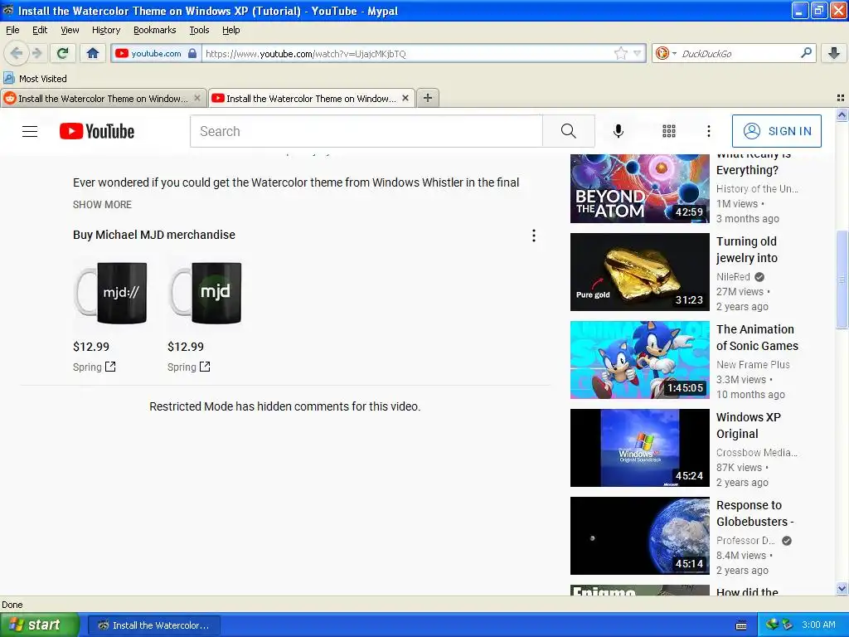Image resolution: width=849 pixels, height=637 pixels.
Task: Click the second system tray icon near clock
Action: coord(787,625)
